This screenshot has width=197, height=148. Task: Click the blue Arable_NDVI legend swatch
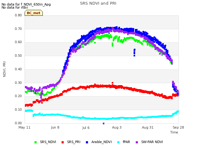(87, 142)
